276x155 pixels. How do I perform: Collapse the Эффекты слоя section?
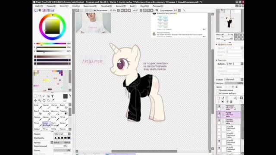[x=216, y=44]
